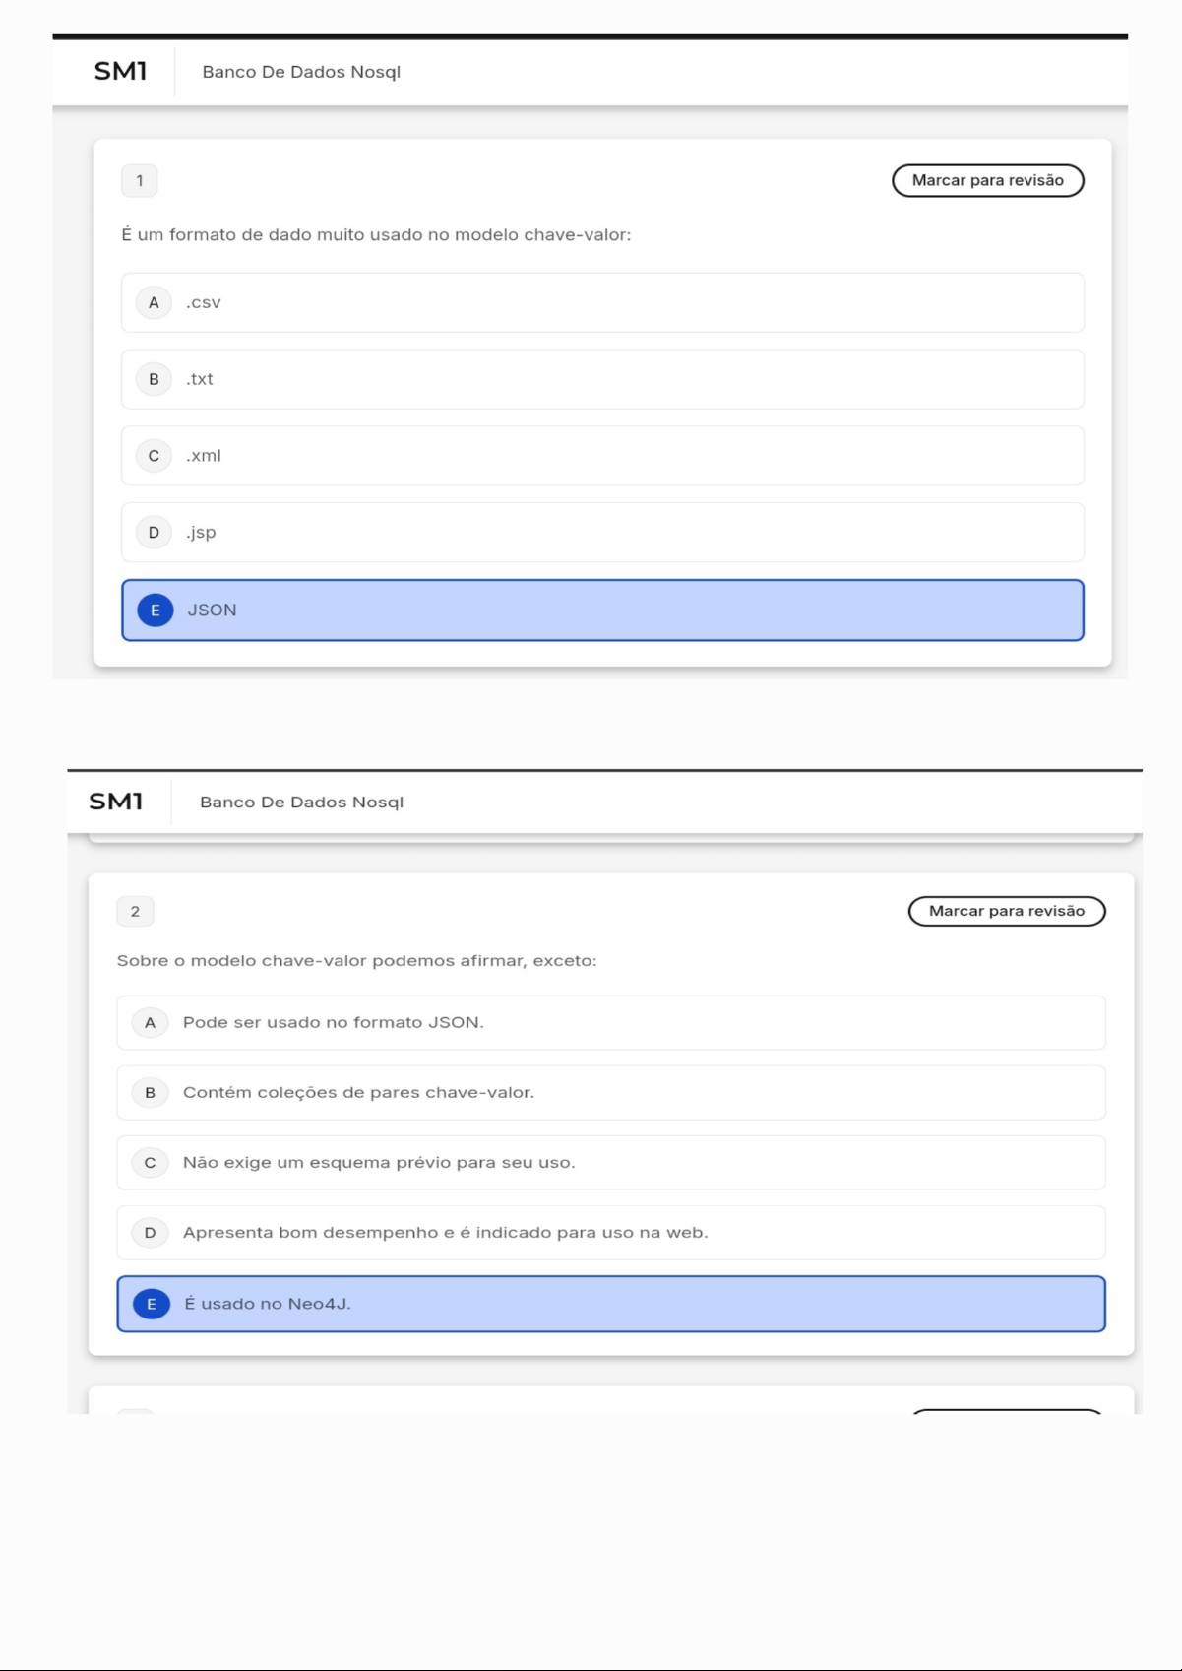1182x1671 pixels.
Task: Click question number 2 badge
Action: point(135,911)
